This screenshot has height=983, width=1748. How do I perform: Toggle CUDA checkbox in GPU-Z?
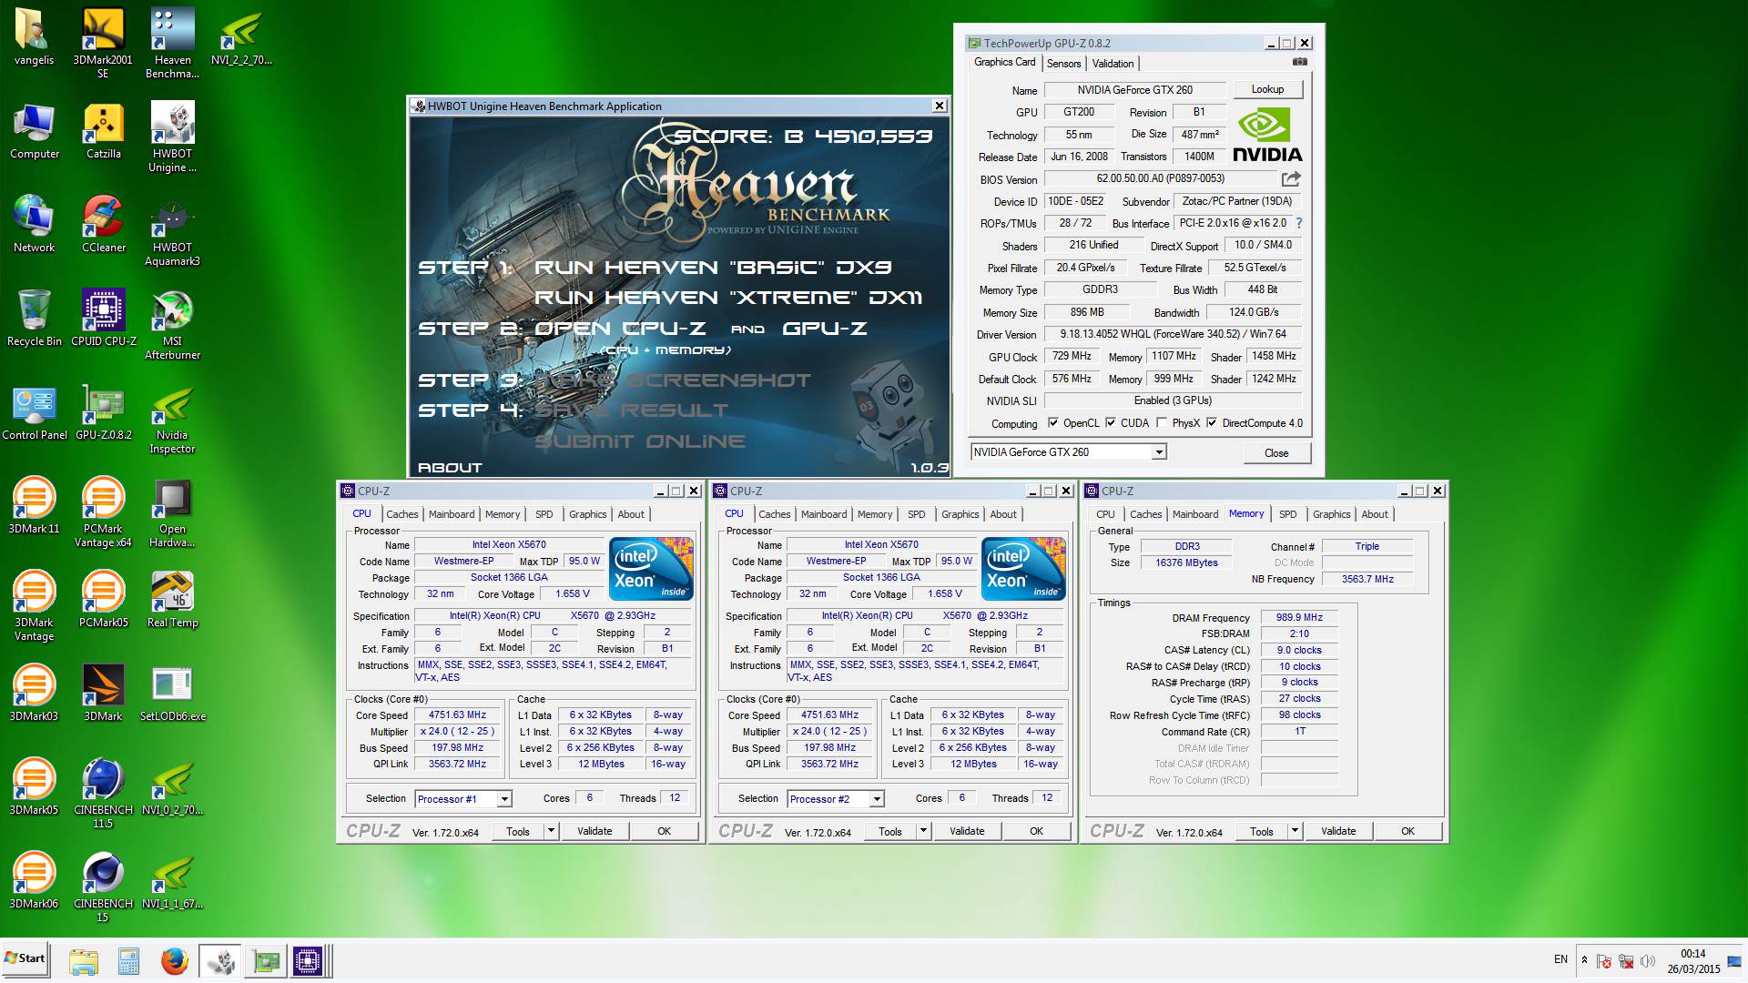tap(1111, 423)
